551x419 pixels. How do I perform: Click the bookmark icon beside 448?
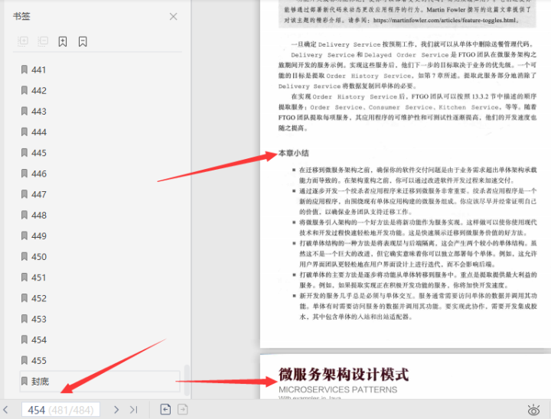[x=24, y=215]
